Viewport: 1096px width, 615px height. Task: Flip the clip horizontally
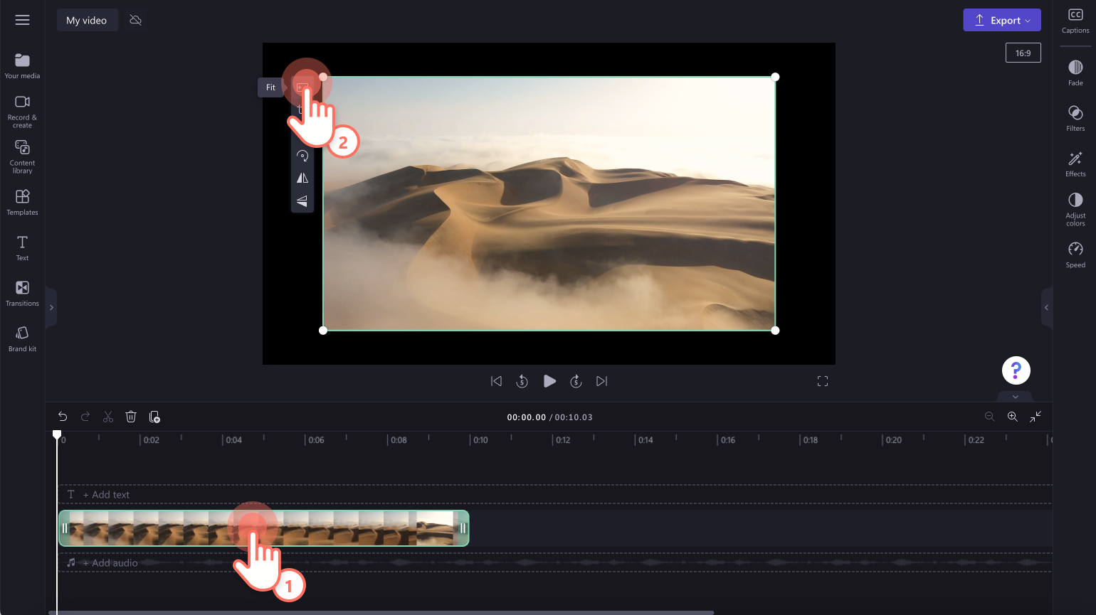pyautogui.click(x=302, y=178)
